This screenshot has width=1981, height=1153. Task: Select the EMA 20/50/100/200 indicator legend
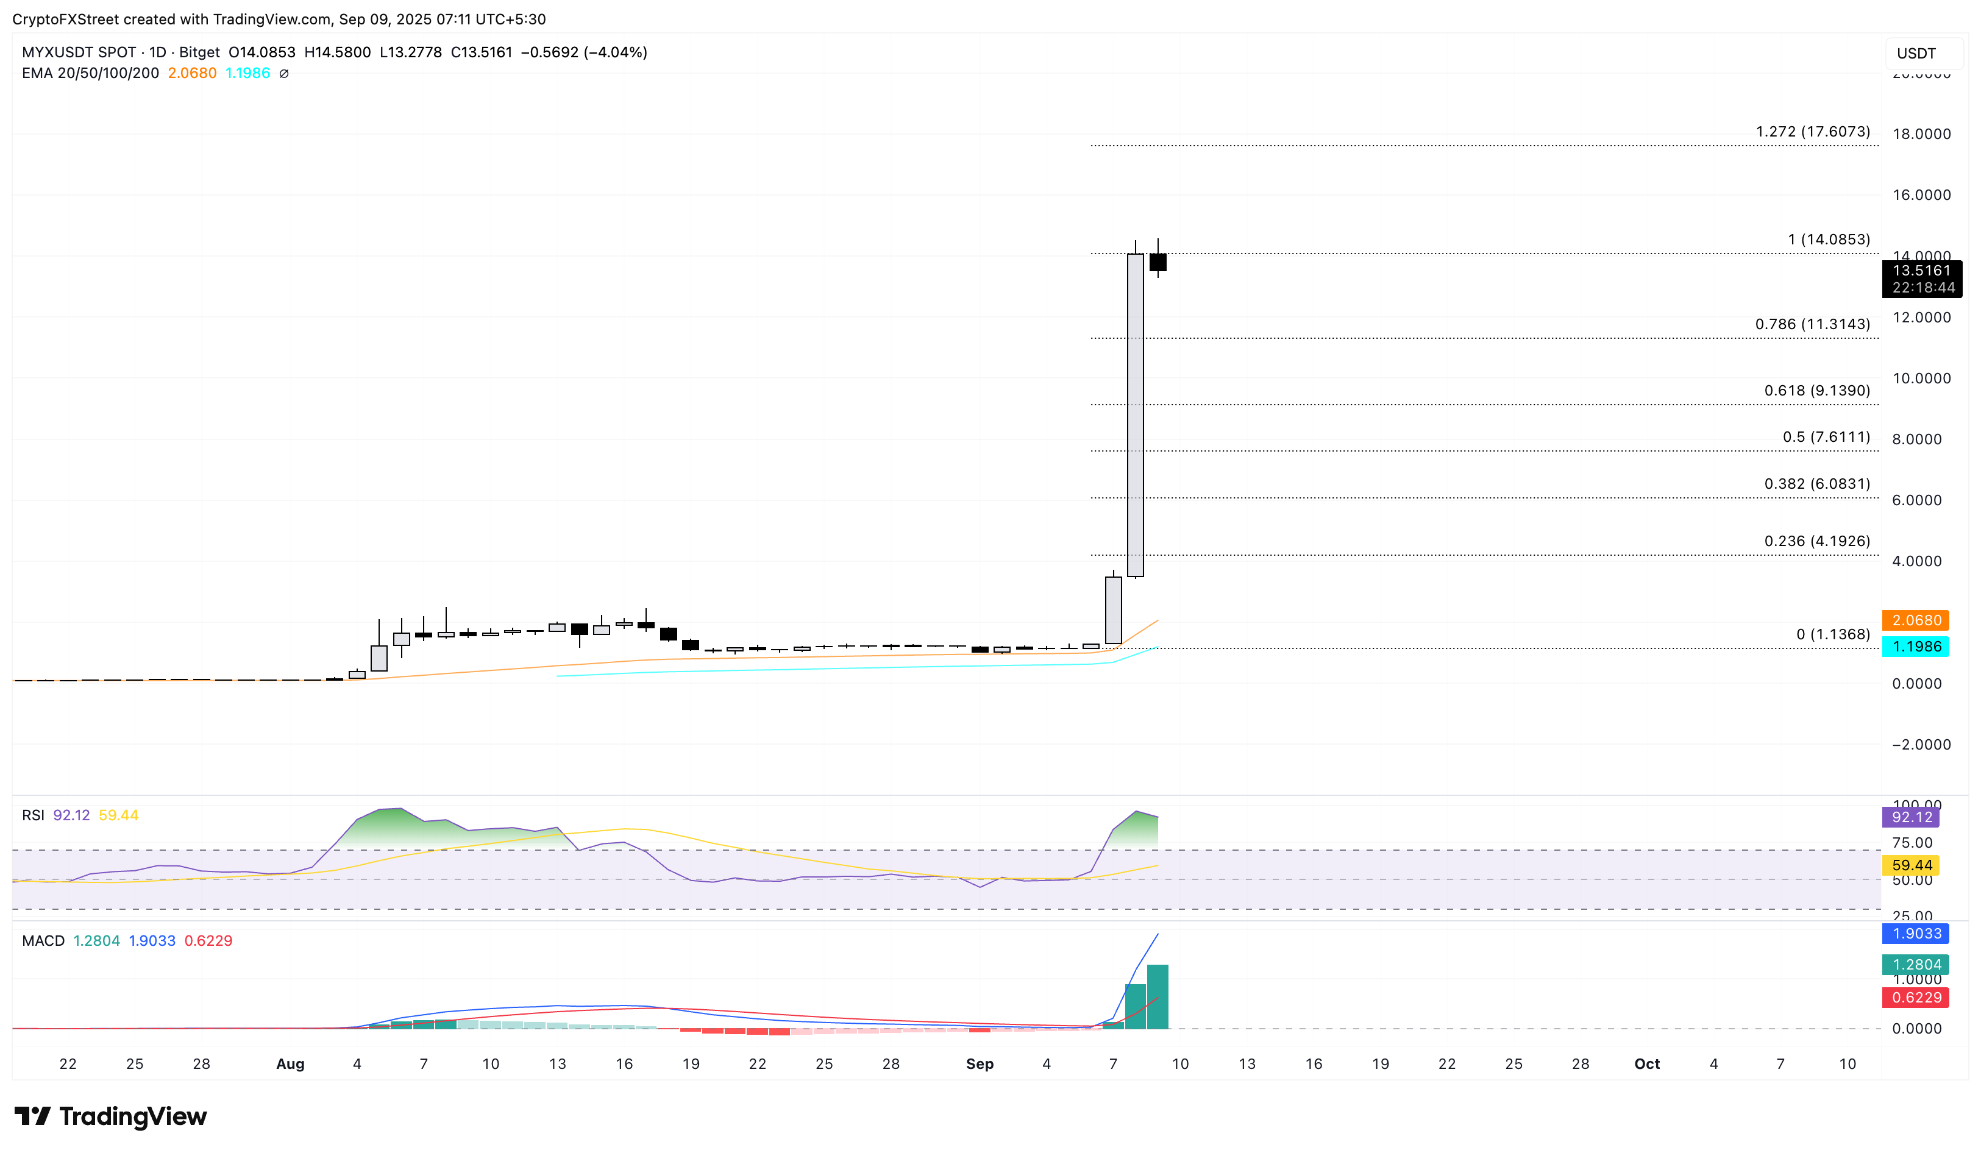click(x=90, y=73)
